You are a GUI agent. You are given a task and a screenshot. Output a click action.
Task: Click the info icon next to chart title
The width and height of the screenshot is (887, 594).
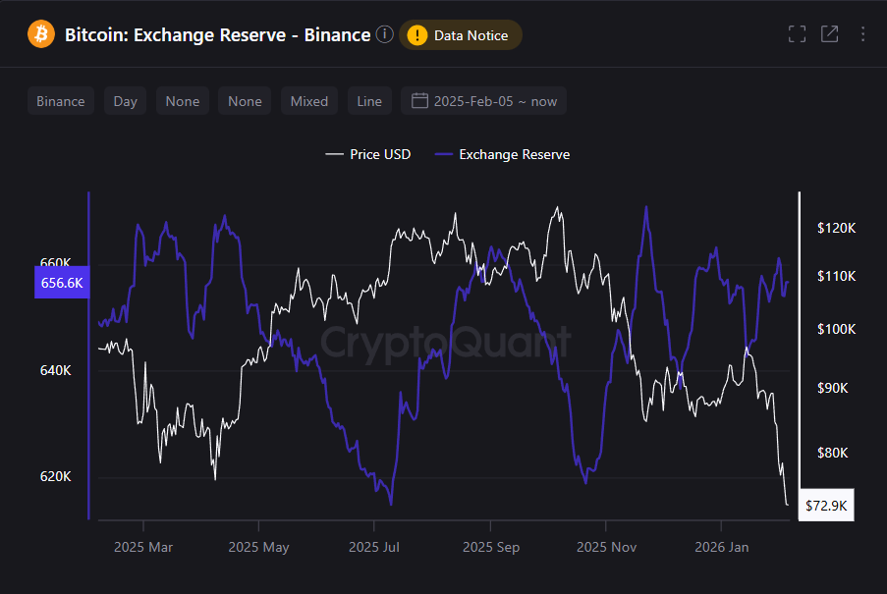click(x=384, y=33)
